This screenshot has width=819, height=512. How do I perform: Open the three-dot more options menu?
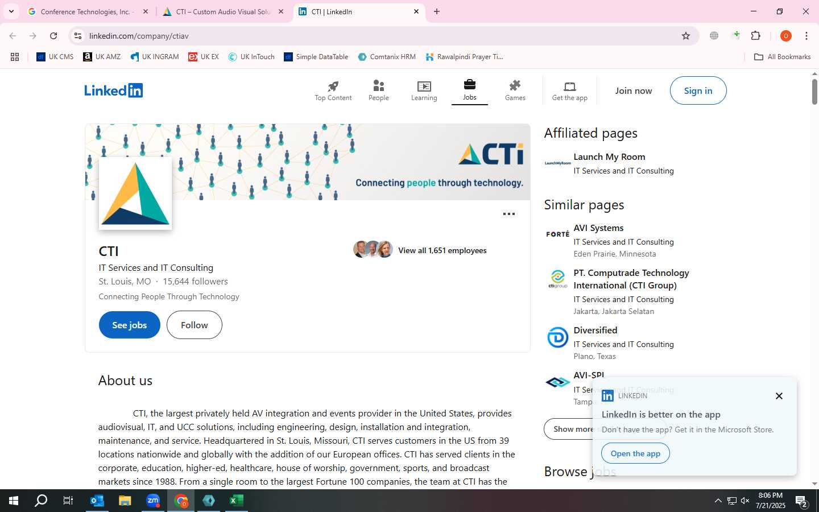509,214
